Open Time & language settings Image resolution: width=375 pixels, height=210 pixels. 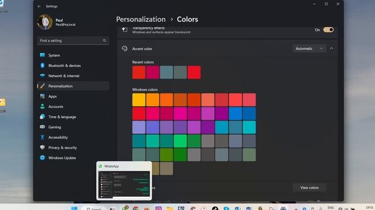coord(73,117)
